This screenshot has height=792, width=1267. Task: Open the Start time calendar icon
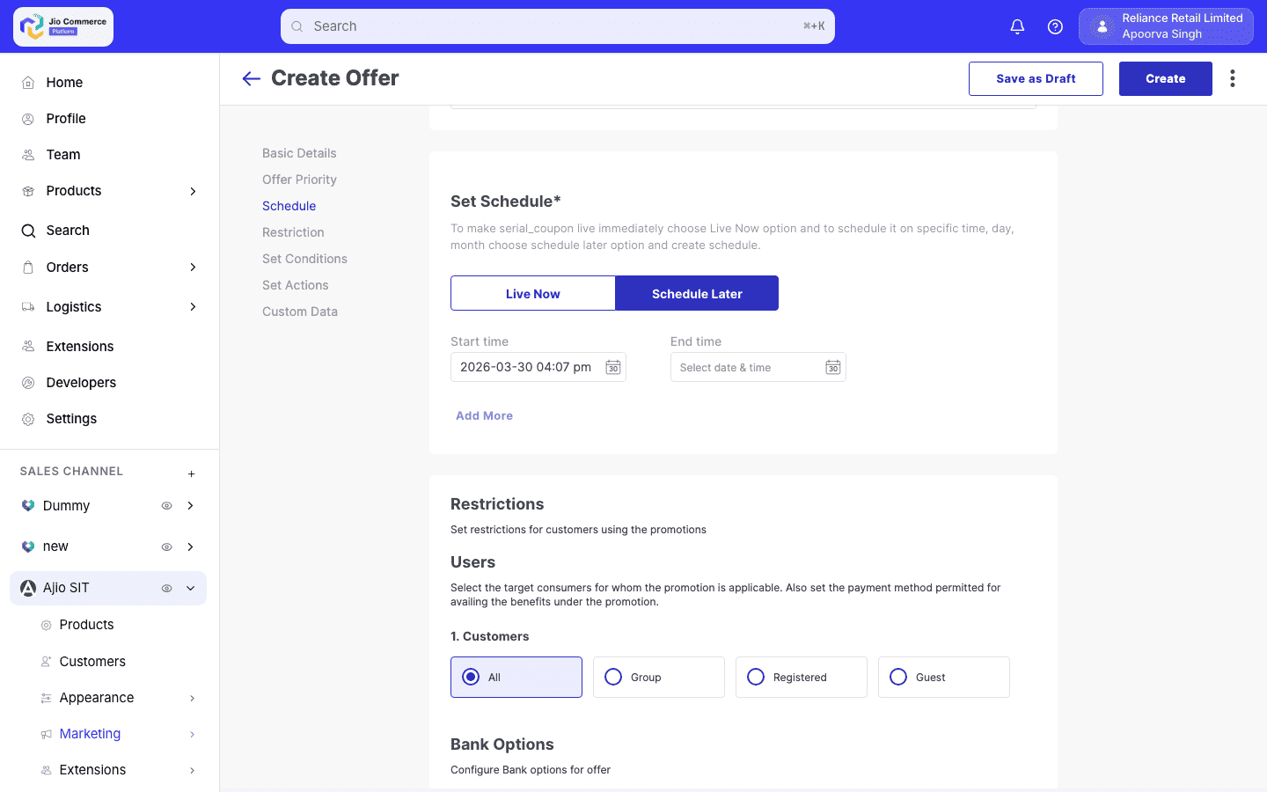tap(613, 367)
